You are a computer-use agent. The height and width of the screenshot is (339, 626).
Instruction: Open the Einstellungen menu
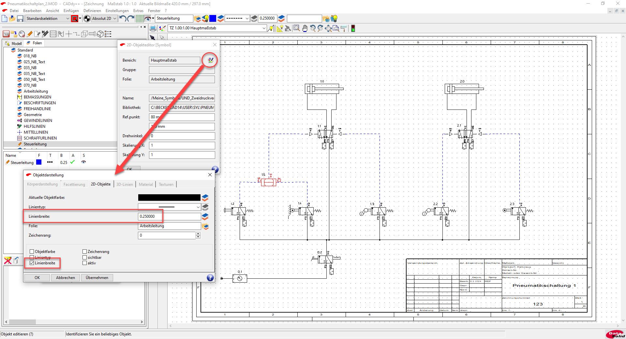117,10
